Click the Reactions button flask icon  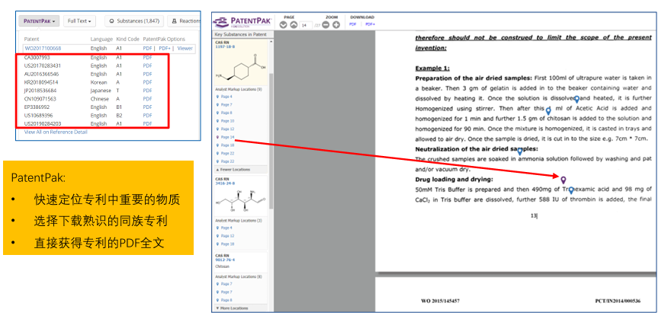click(174, 21)
